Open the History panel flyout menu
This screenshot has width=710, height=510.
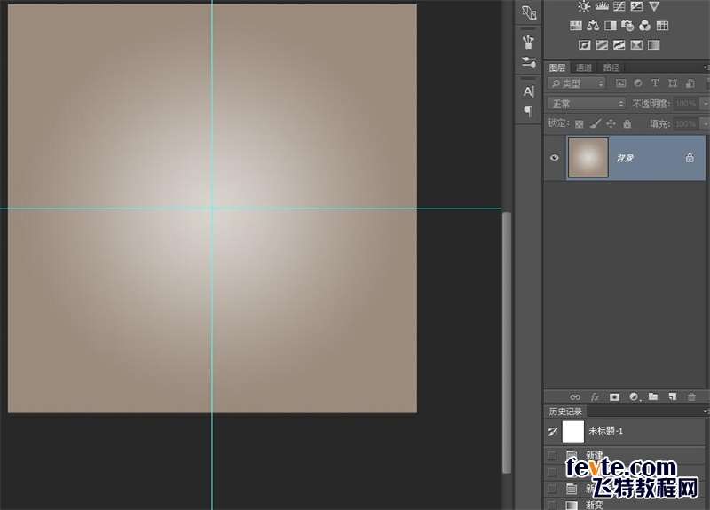(x=706, y=411)
